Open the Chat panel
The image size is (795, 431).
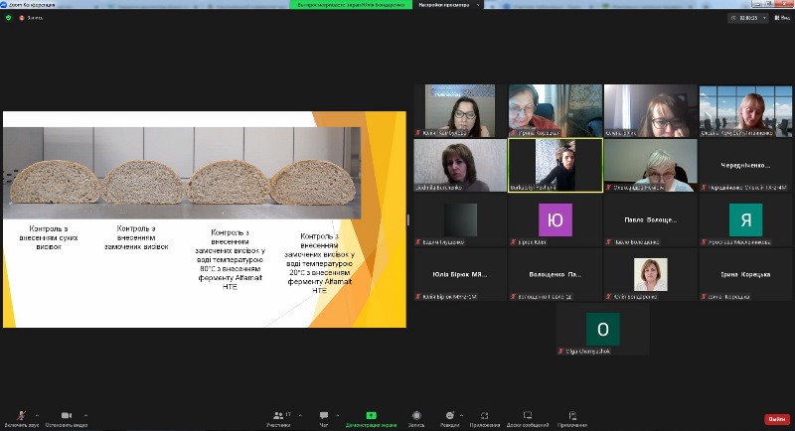coord(323,416)
